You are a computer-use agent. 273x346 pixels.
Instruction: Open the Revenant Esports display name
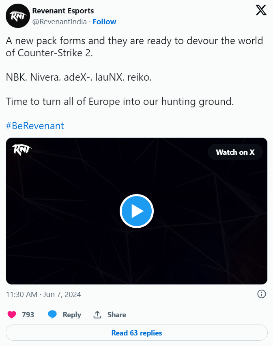coord(63,11)
